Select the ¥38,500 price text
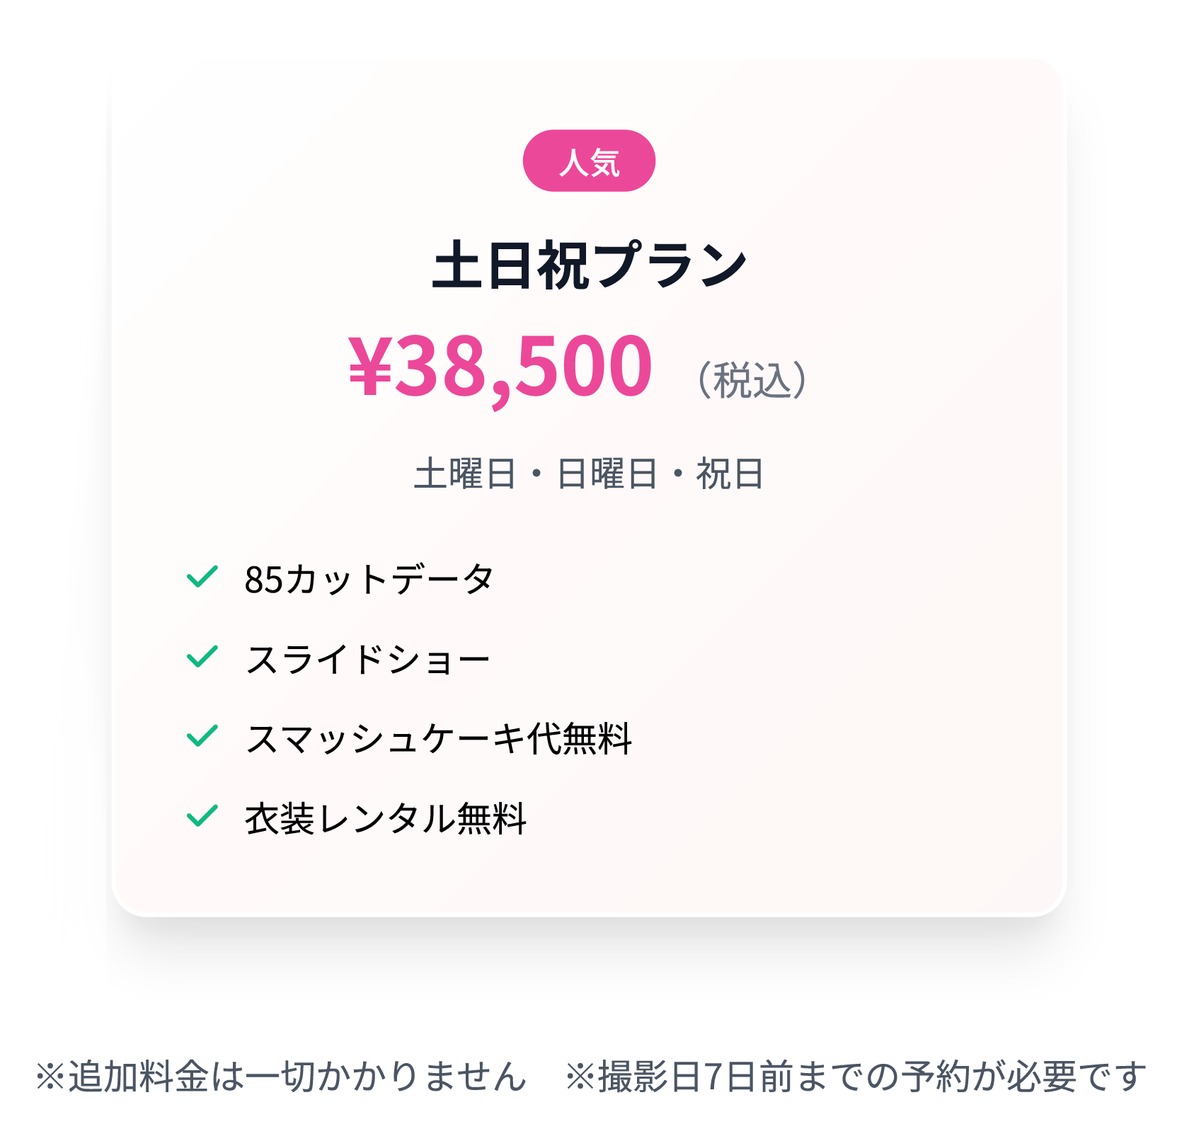The height and width of the screenshot is (1141, 1177). (x=500, y=368)
